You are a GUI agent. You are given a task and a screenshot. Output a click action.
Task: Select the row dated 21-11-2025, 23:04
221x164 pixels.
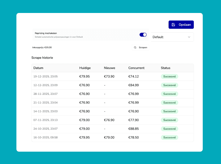coord(112,103)
